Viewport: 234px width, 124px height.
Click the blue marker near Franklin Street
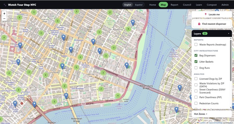[x=18, y=62]
